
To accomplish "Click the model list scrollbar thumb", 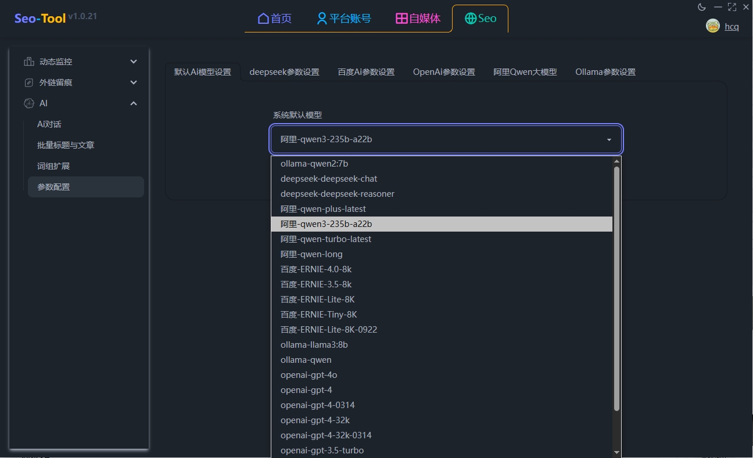I will [x=616, y=288].
